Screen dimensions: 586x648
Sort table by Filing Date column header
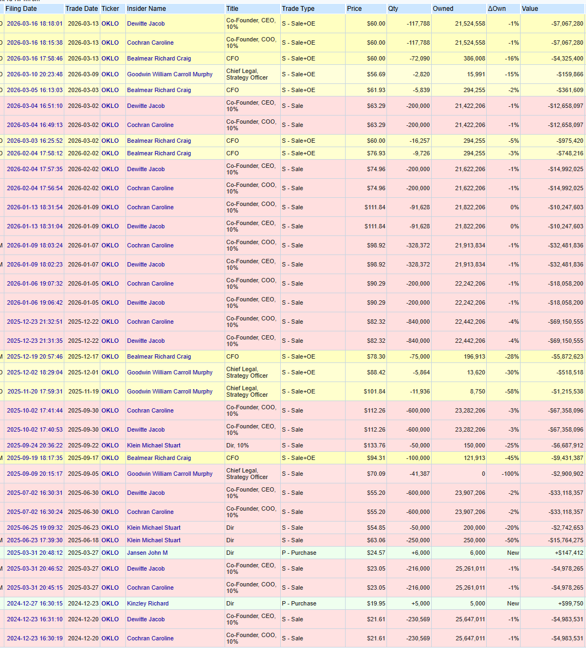[21, 9]
